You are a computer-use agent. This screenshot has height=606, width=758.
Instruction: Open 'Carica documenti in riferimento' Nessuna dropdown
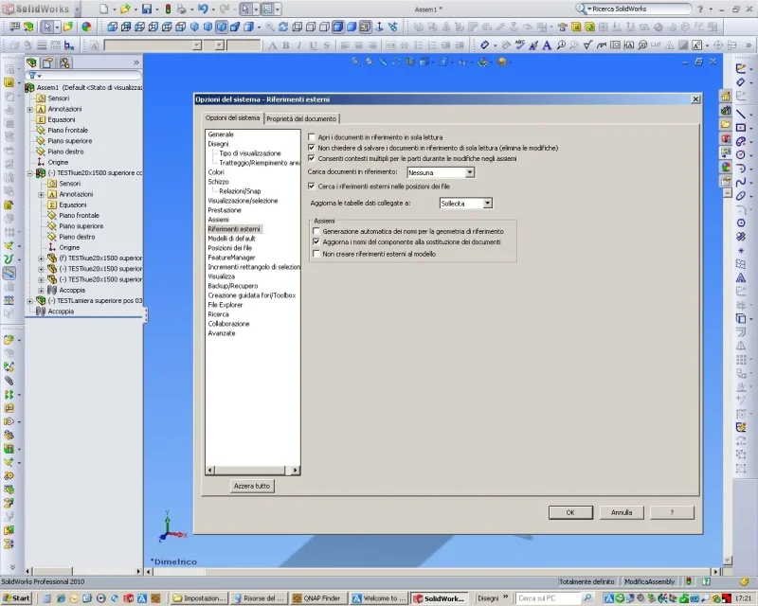coord(469,172)
